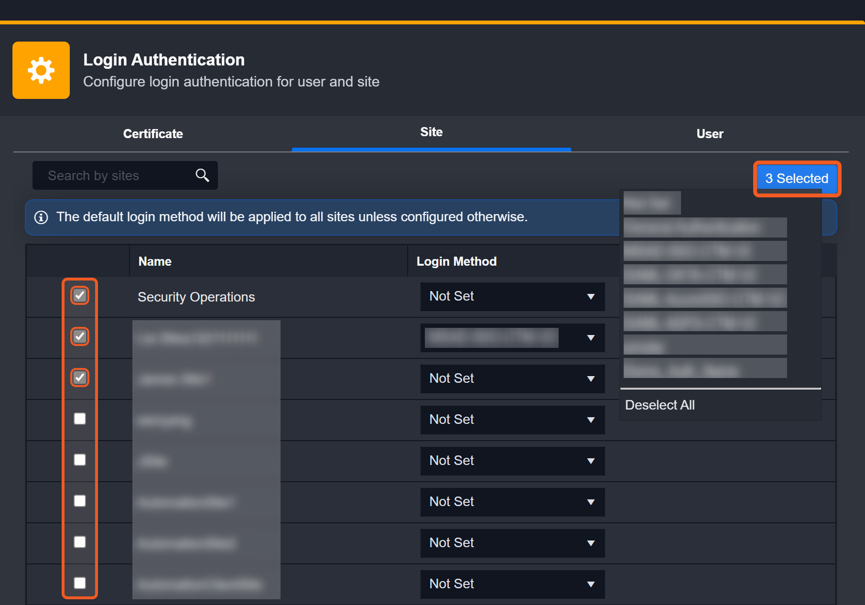Open the last row Not Set dropdown
The image size is (865, 605).
pos(512,584)
